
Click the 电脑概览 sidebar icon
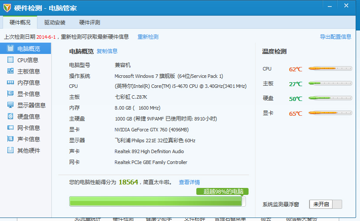pos(10,48)
